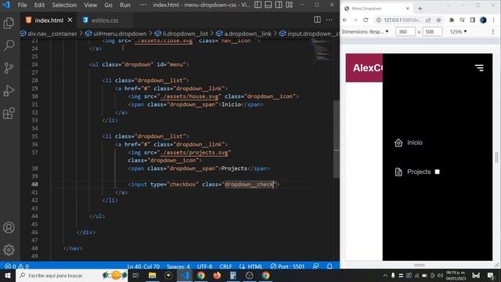Viewport: 501px width, 282px height.
Task: Open Run and Debug view
Action: pos(9,91)
